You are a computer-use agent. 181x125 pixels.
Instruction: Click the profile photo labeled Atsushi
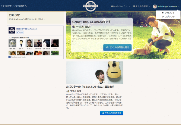pos(55,43)
